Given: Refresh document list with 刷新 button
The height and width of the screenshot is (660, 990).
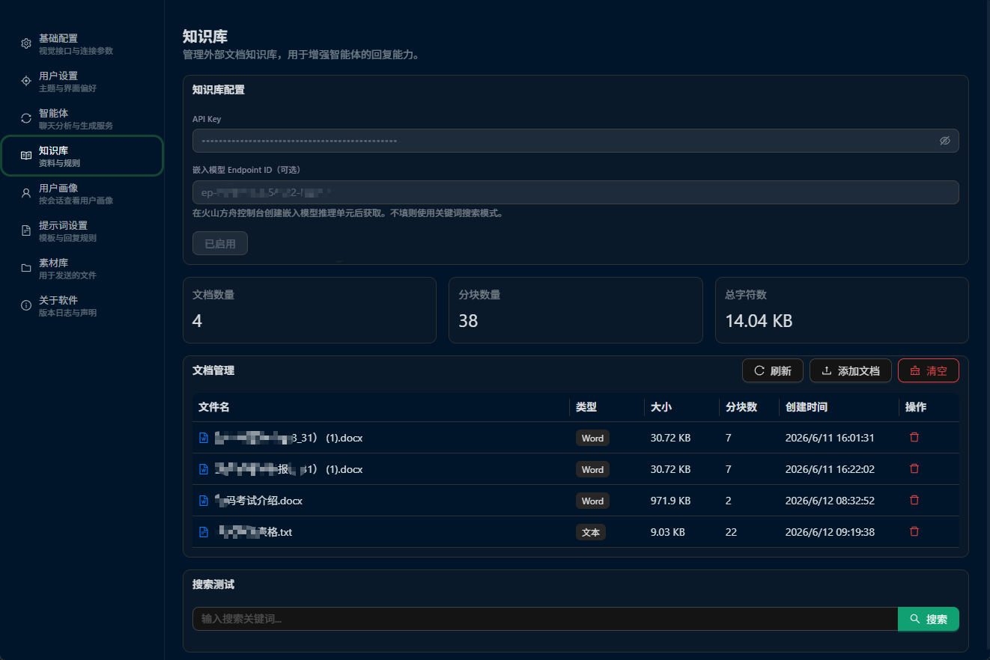Looking at the screenshot, I should click(773, 370).
